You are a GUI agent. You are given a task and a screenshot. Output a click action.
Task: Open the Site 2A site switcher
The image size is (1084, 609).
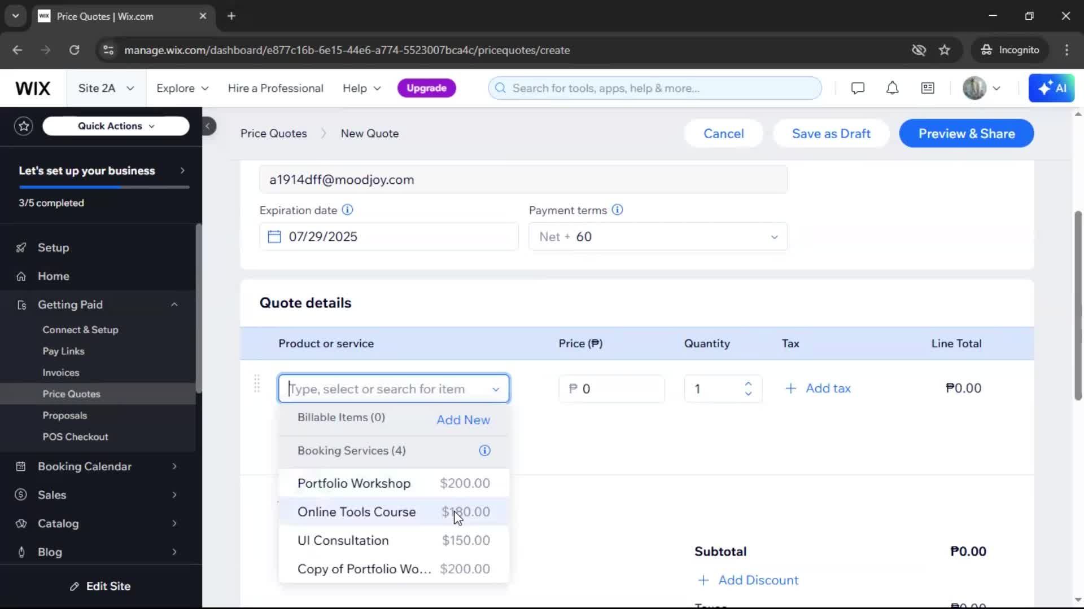point(106,88)
